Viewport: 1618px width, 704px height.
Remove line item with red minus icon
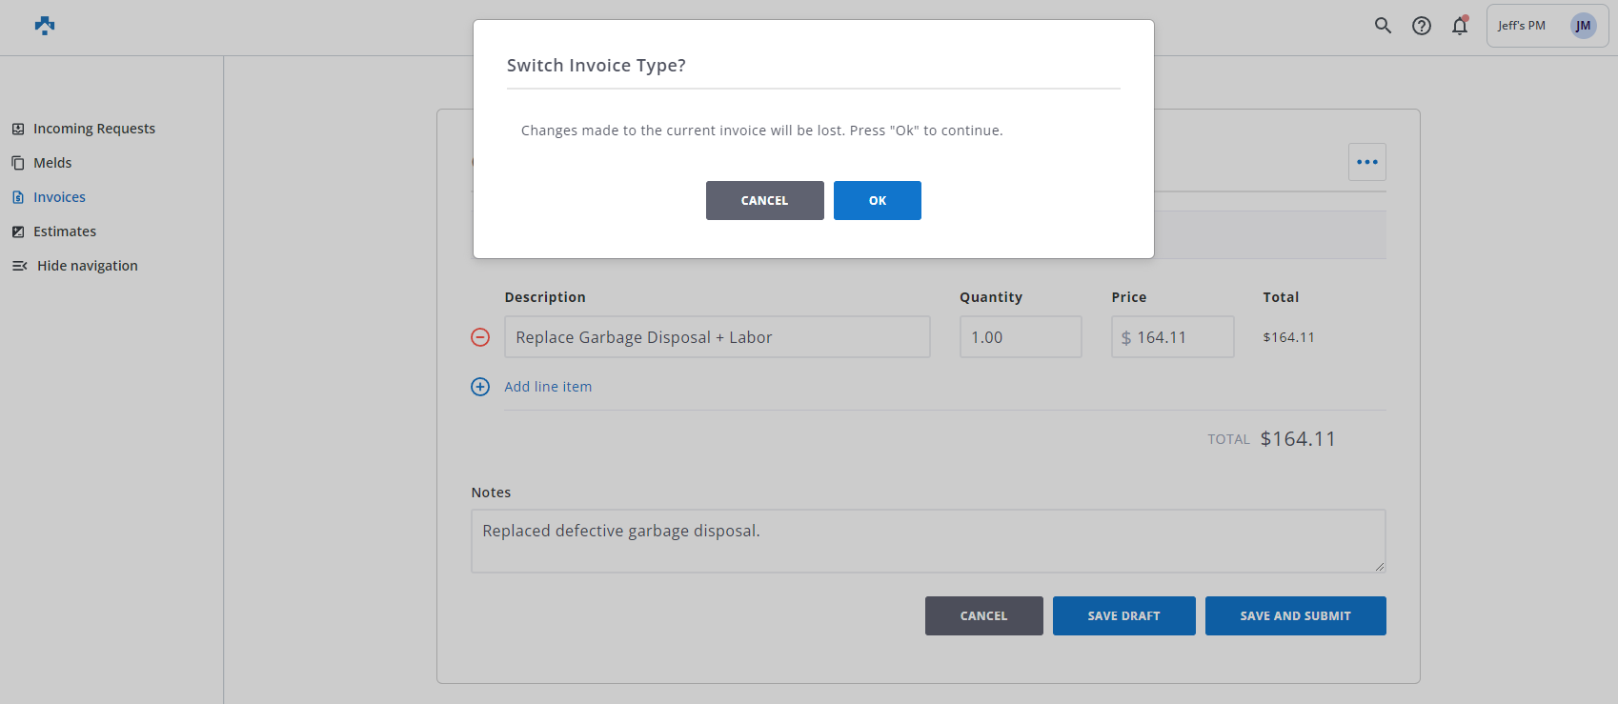pyautogui.click(x=480, y=337)
